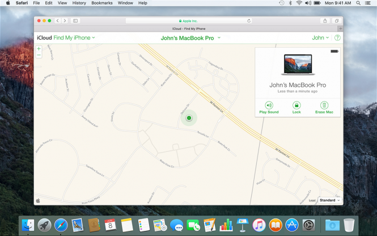This screenshot has width=377, height=236.
Task: Open Contacts book icon in Dock
Action: pos(94,225)
